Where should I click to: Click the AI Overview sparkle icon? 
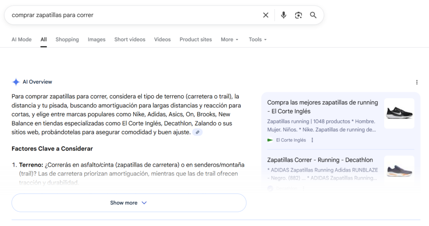pos(16,82)
